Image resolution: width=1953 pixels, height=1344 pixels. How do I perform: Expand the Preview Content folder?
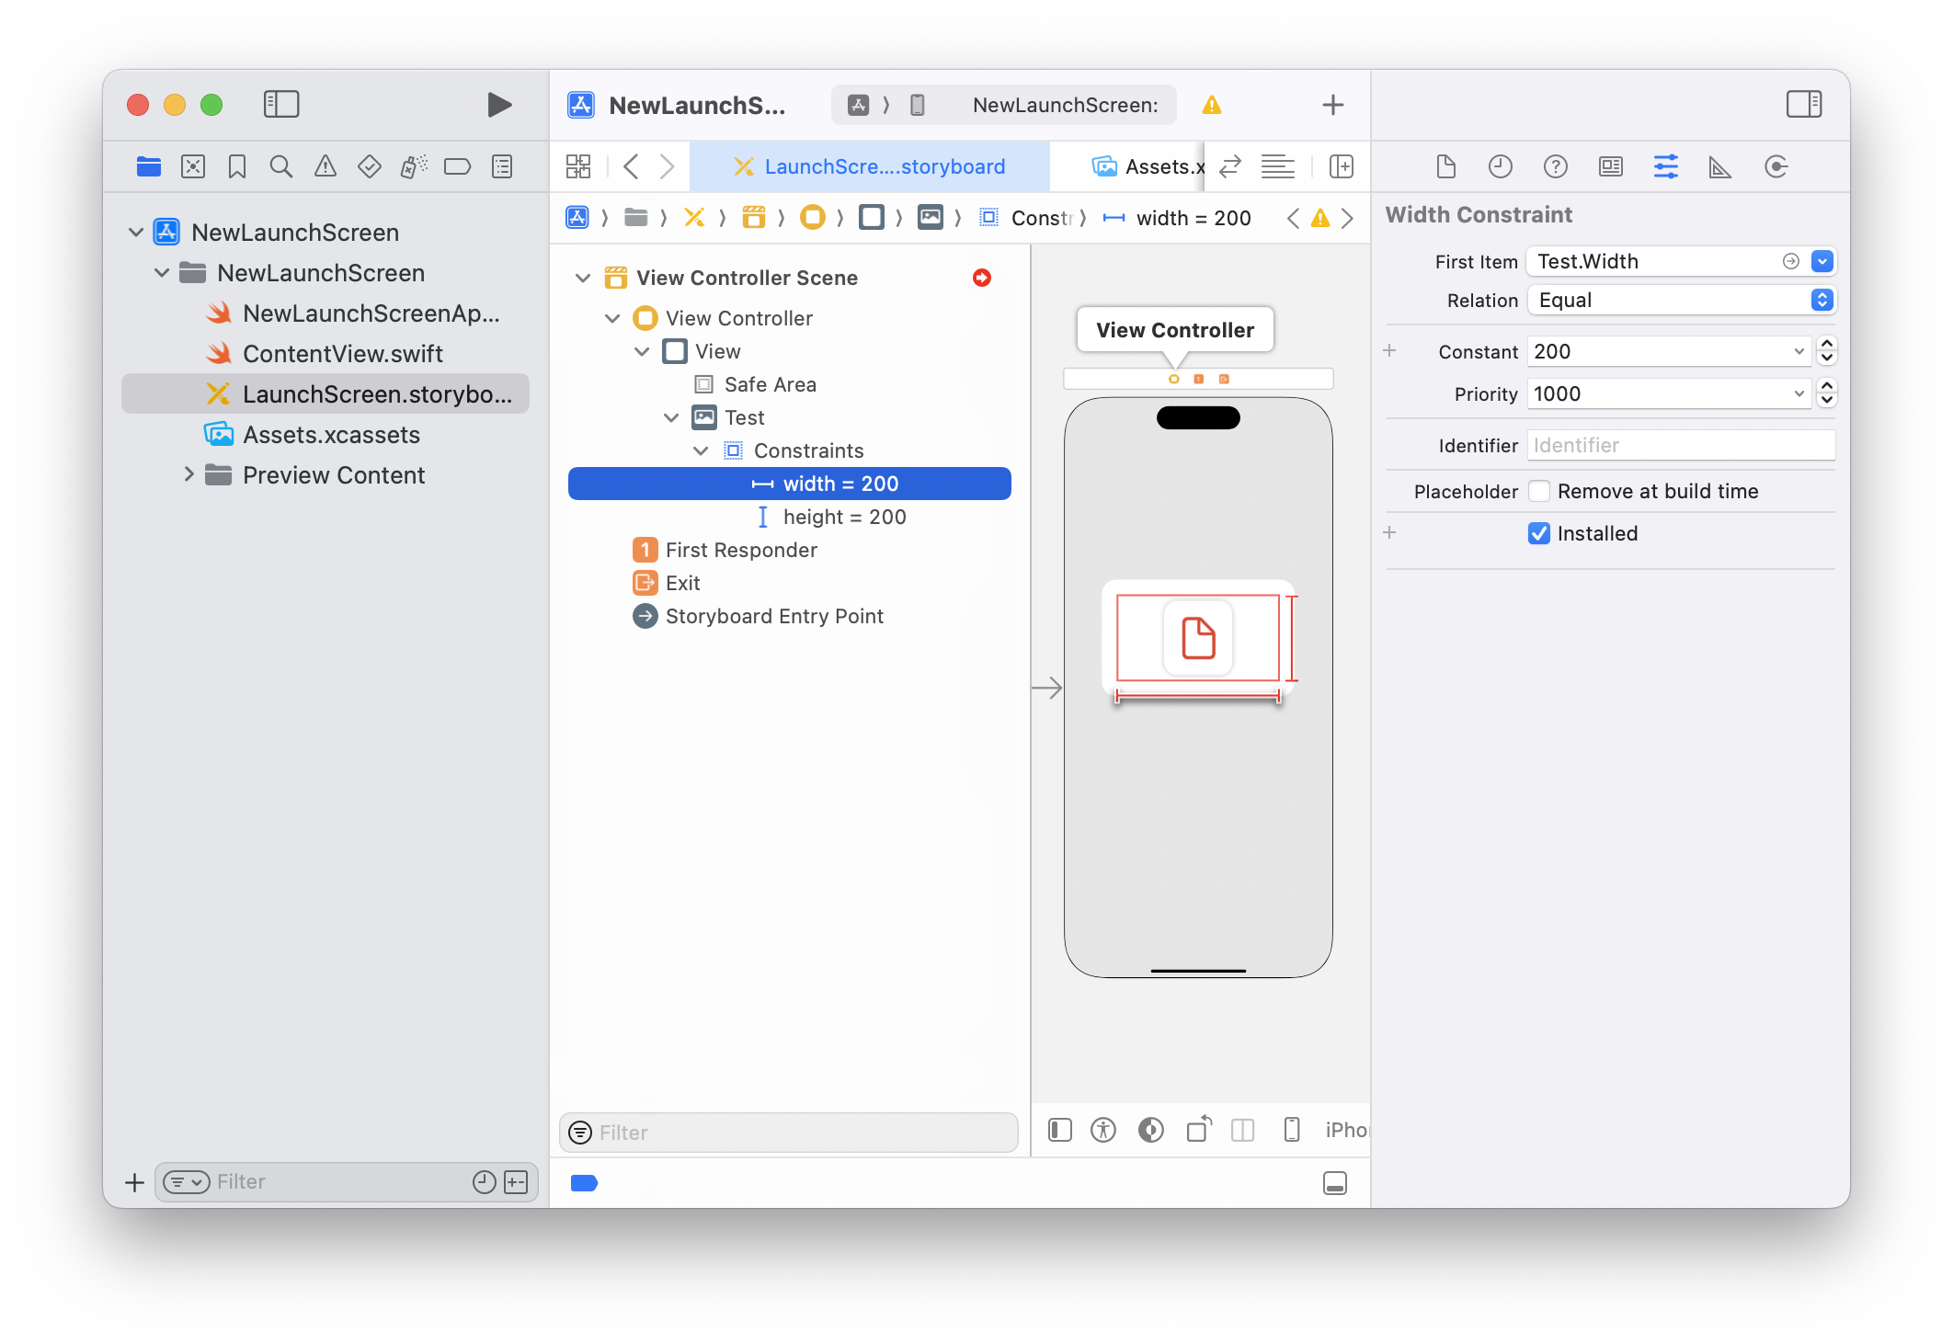[x=188, y=474]
